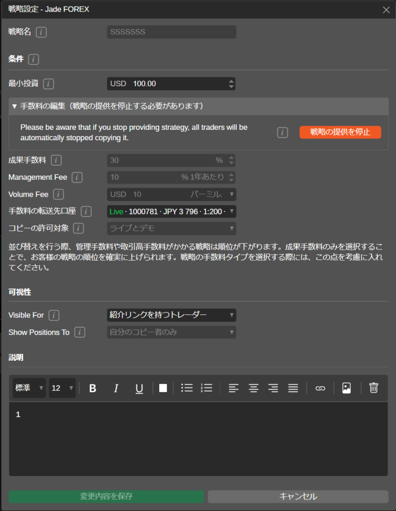This screenshot has width=396, height=511.
Task: Apply underline formatting in editor toolbar
Action: point(140,388)
